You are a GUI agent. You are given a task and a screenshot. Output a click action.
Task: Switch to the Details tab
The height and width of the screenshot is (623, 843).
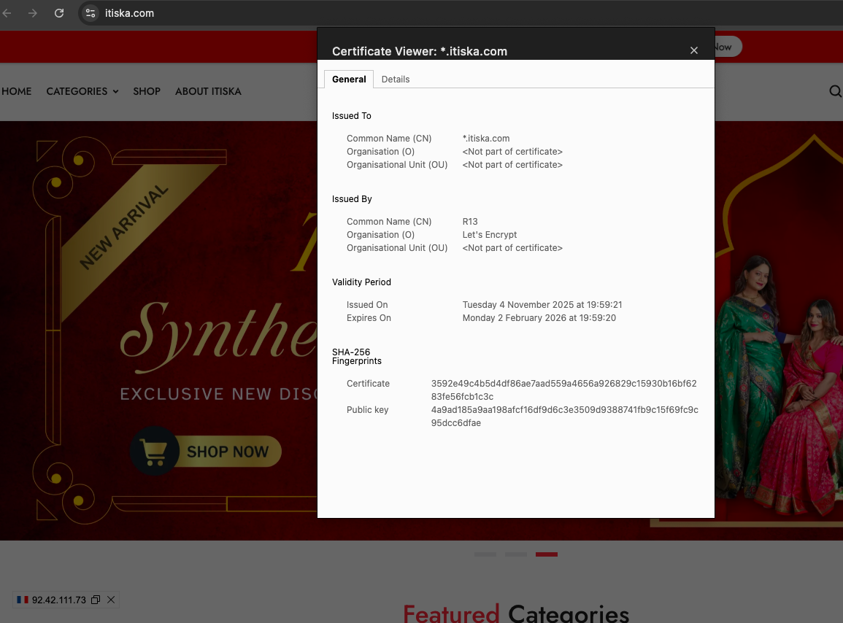pos(396,80)
